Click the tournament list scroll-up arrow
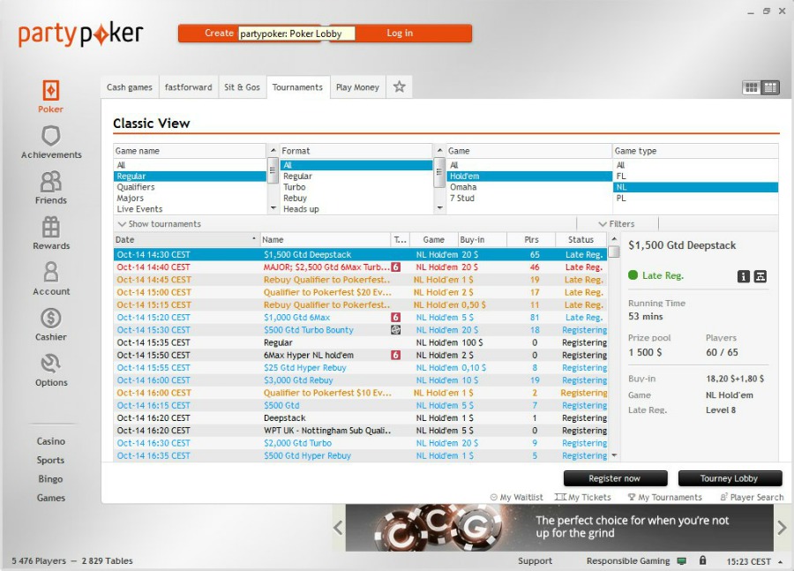794x571 pixels. [614, 238]
